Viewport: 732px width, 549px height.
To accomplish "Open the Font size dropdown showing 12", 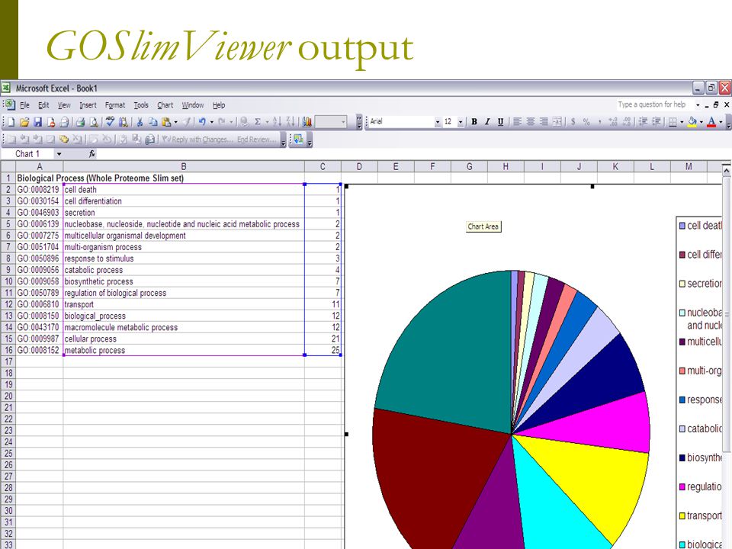I will point(461,122).
